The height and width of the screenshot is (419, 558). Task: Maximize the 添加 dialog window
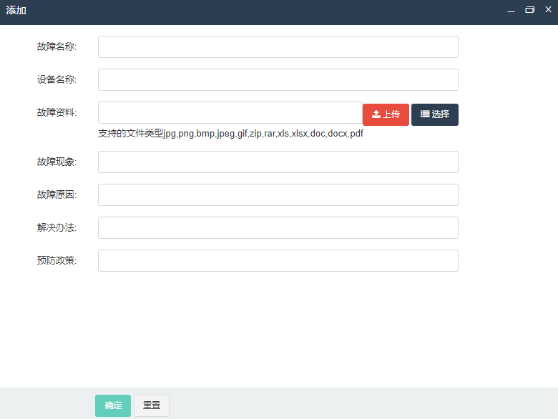[530, 10]
